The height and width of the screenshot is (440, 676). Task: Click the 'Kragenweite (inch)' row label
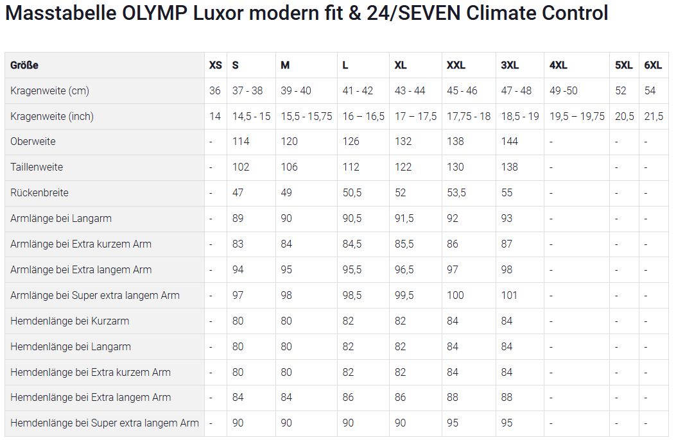[52, 117]
